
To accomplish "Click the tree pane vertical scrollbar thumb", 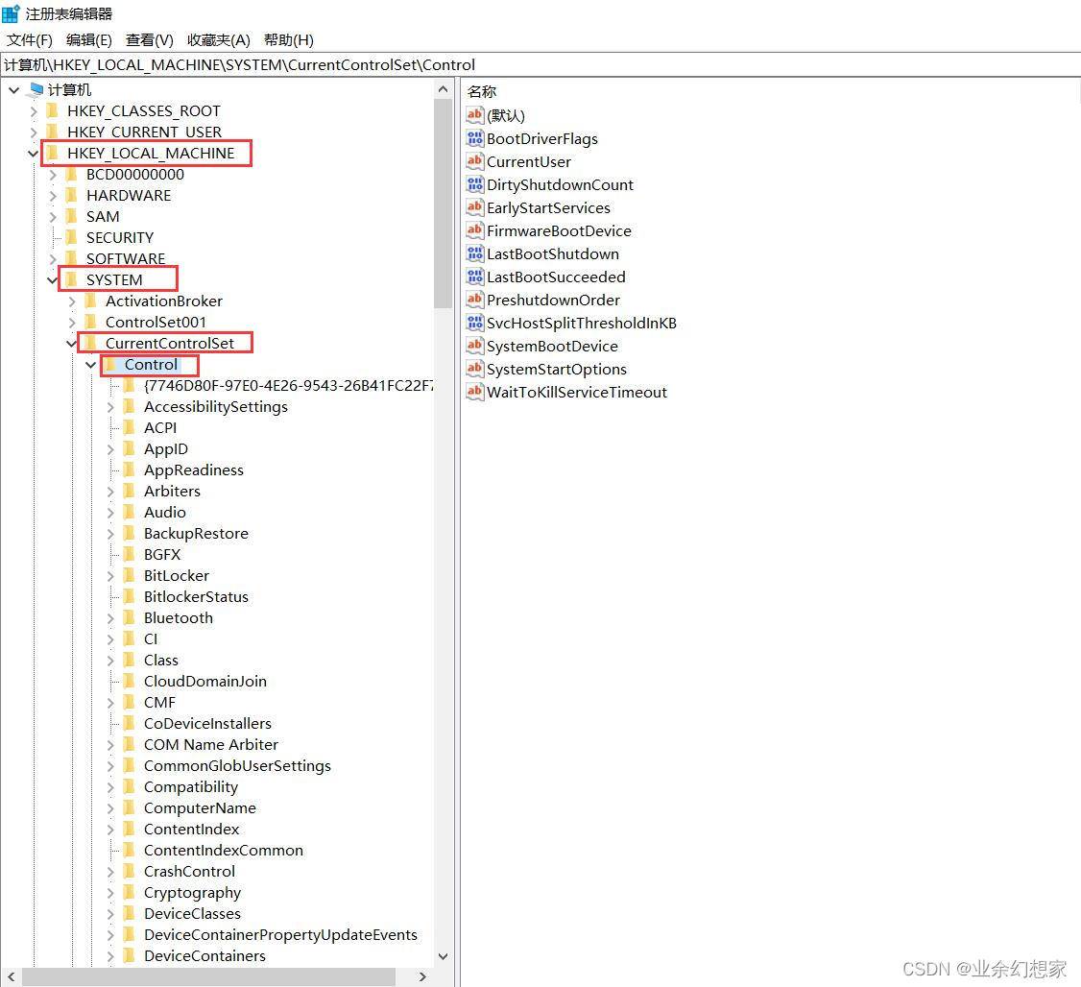I will click(443, 202).
